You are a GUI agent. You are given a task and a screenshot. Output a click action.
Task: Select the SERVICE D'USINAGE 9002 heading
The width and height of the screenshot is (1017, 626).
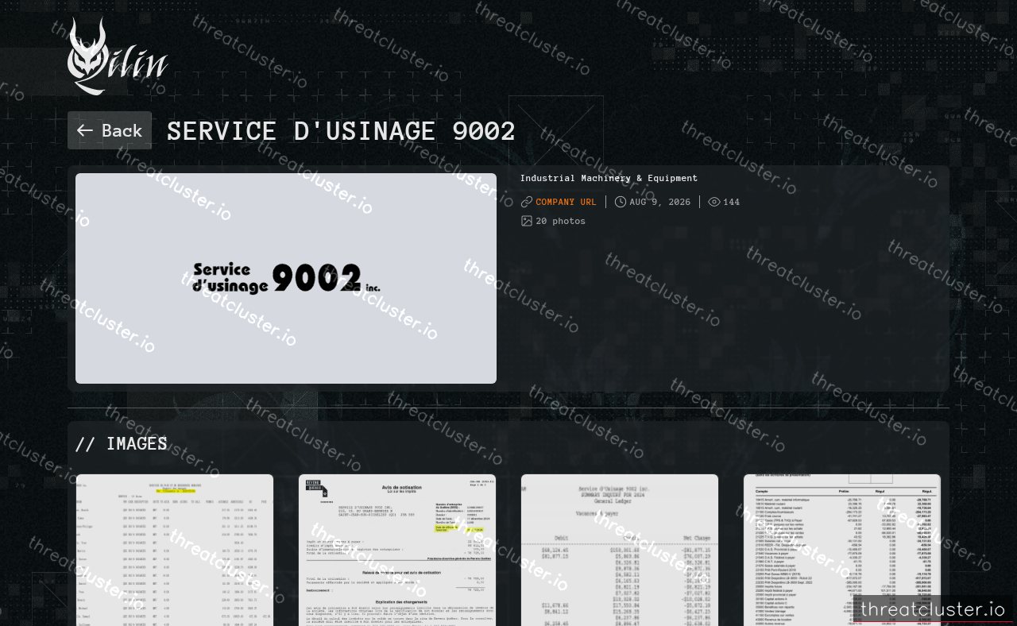tap(341, 131)
